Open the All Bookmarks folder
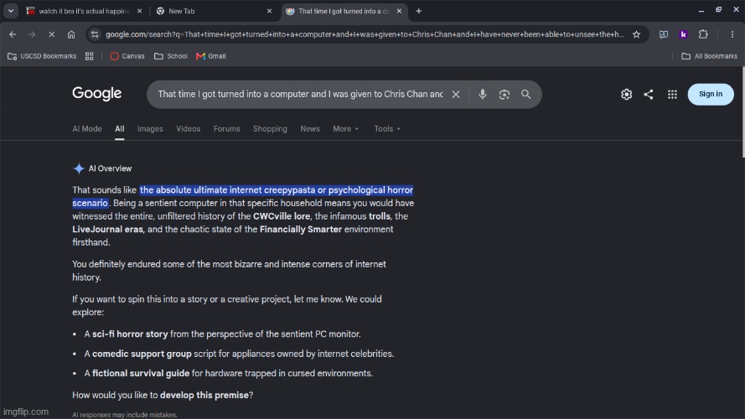The height and width of the screenshot is (419, 745). 709,56
